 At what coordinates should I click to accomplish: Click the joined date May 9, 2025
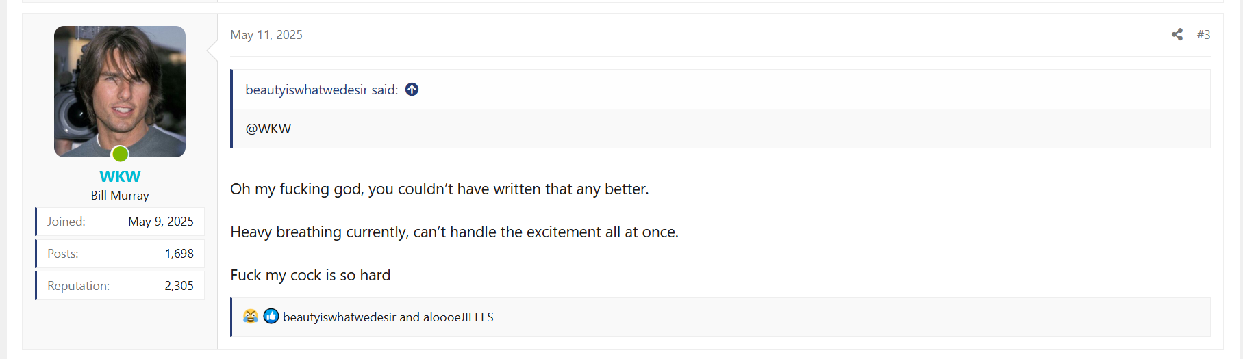[x=161, y=222]
